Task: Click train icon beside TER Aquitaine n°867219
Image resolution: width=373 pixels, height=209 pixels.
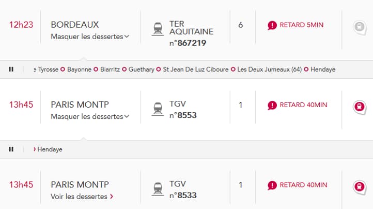Action: coord(158,29)
